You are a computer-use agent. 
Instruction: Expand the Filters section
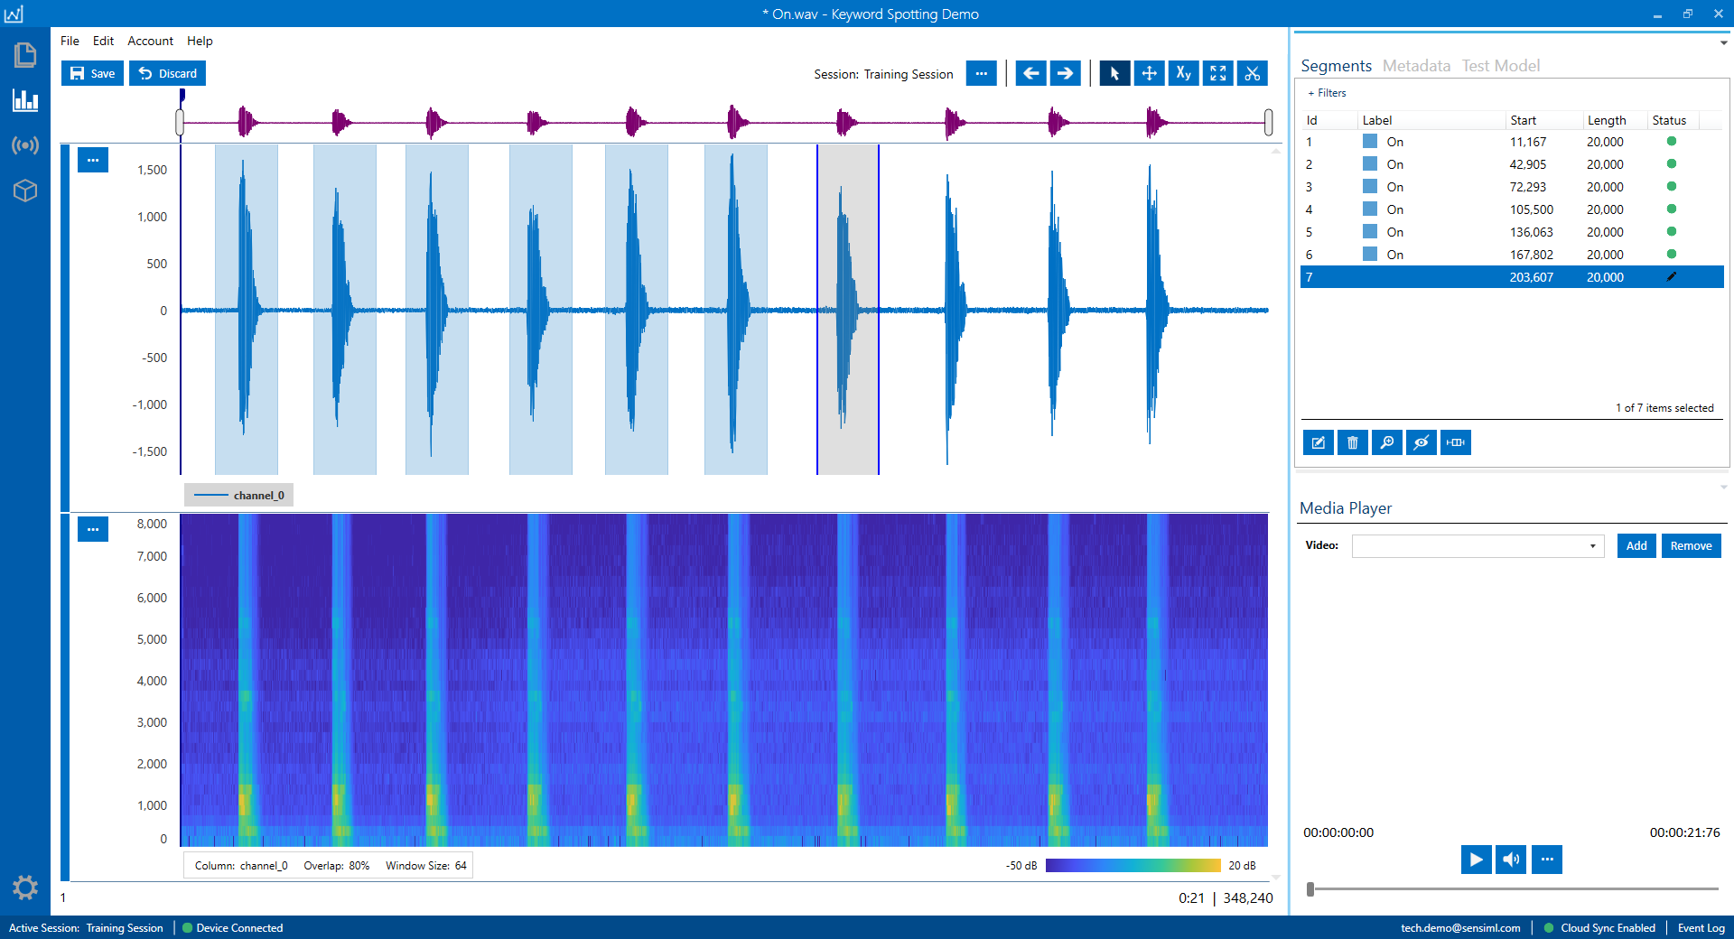[1328, 93]
